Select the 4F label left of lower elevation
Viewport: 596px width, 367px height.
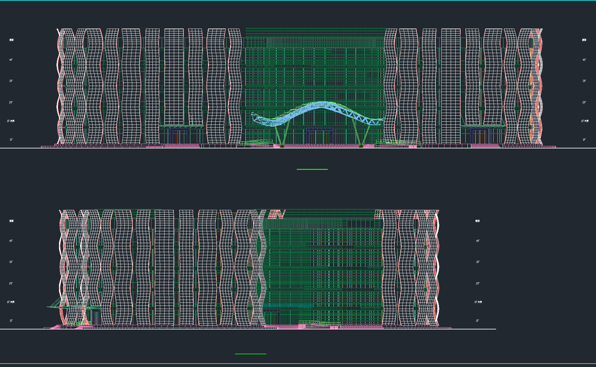click(11, 241)
